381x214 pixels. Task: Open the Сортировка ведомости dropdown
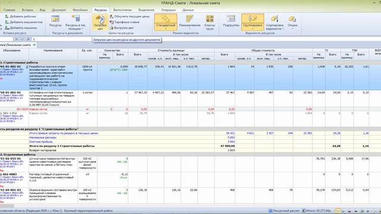275,22
